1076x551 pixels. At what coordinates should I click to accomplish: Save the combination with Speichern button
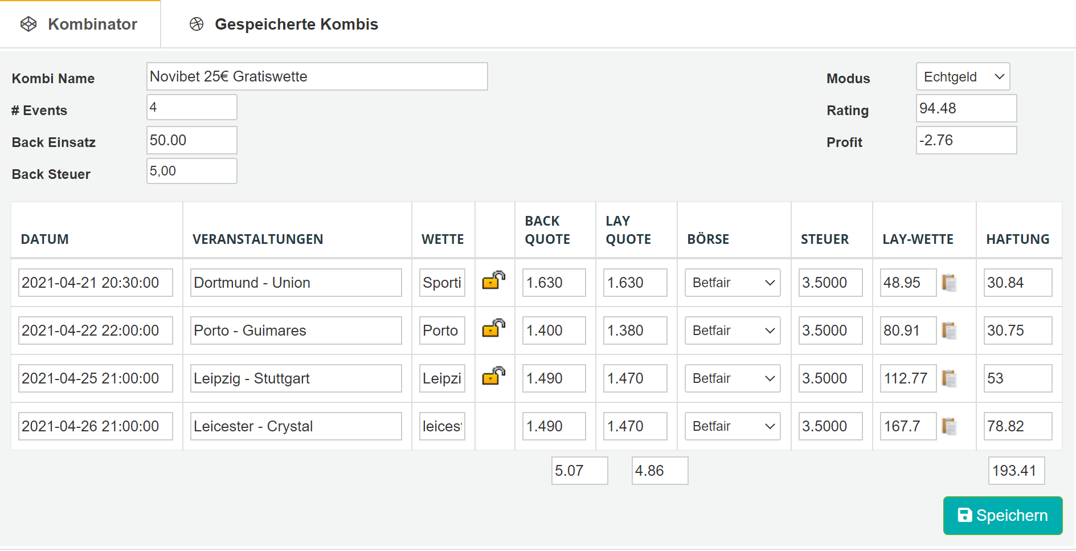1003,516
